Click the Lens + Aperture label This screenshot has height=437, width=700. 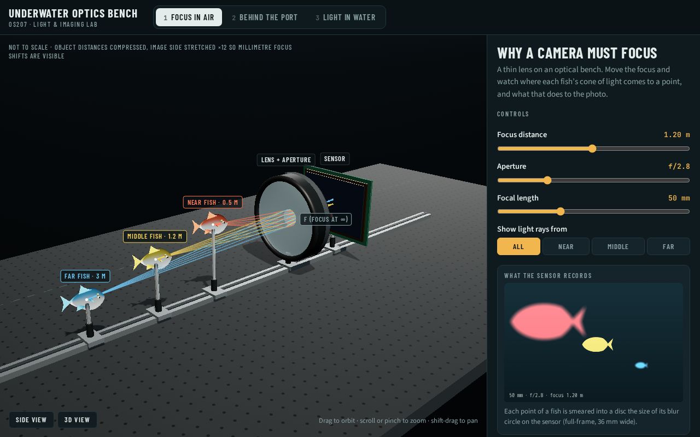pos(286,160)
